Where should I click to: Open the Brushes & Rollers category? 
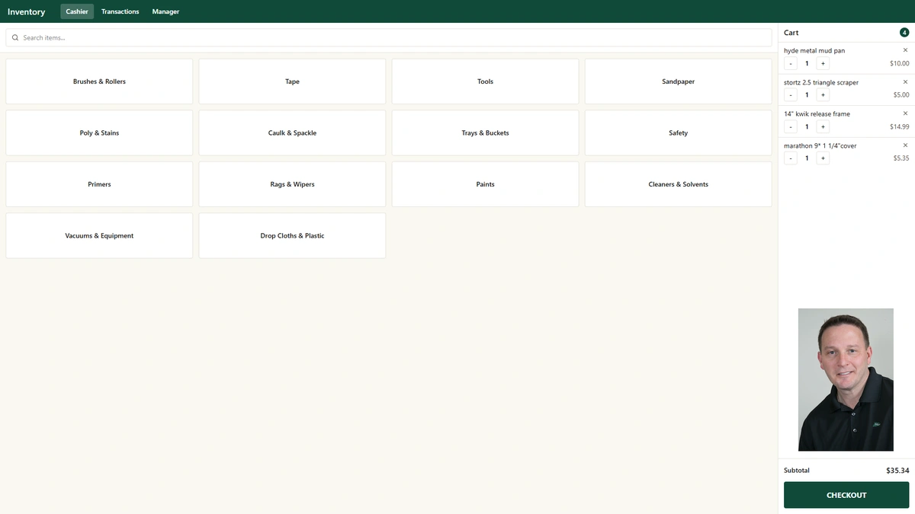(x=99, y=81)
